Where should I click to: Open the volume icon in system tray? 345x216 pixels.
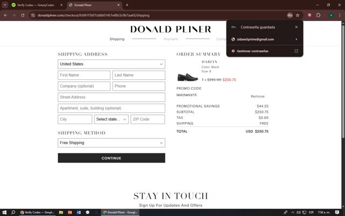299,212
